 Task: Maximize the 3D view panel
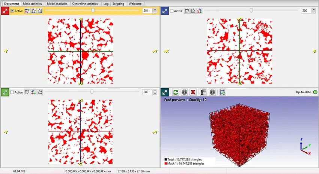[165, 92]
